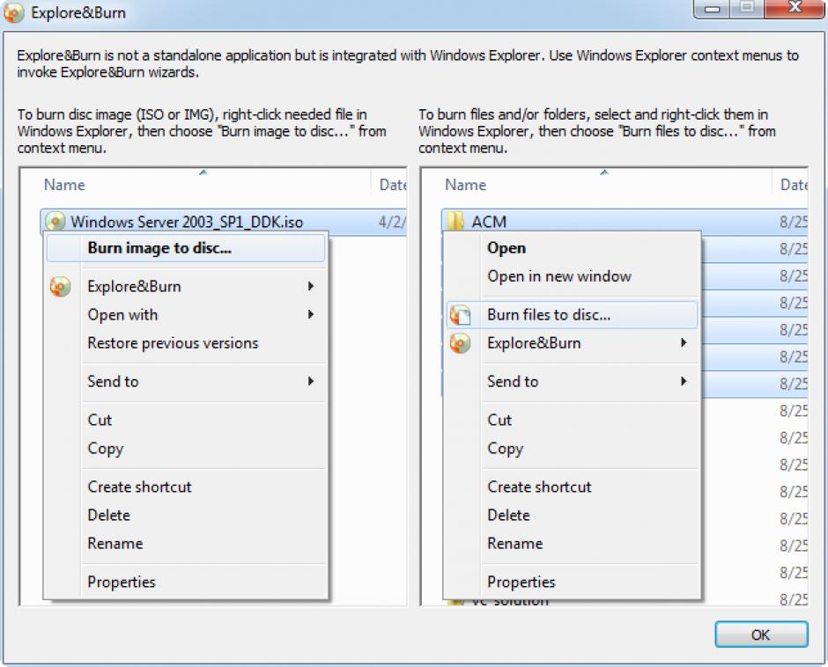Screen dimensions: 828x667
Task: Choose Rename in right context menu
Action: click(x=572, y=544)
